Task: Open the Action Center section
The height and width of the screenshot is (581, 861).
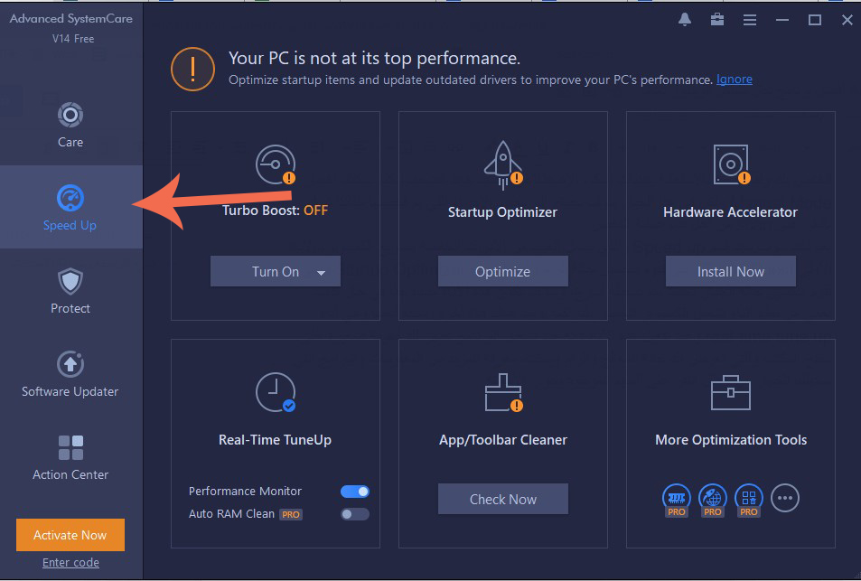Action: (x=70, y=457)
